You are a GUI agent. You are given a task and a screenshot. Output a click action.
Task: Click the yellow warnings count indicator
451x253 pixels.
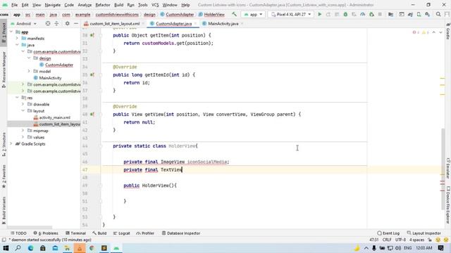pyautogui.click(x=426, y=32)
